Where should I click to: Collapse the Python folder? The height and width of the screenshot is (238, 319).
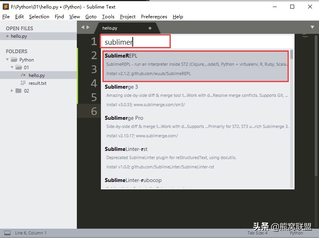(x=7, y=59)
